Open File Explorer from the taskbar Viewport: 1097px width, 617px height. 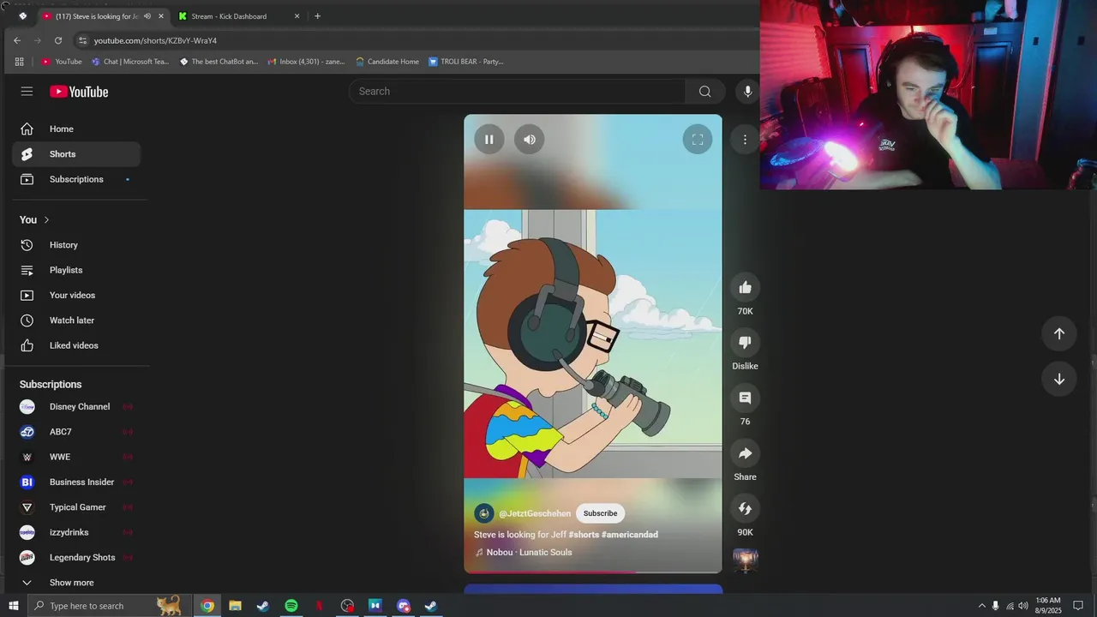pos(235,606)
